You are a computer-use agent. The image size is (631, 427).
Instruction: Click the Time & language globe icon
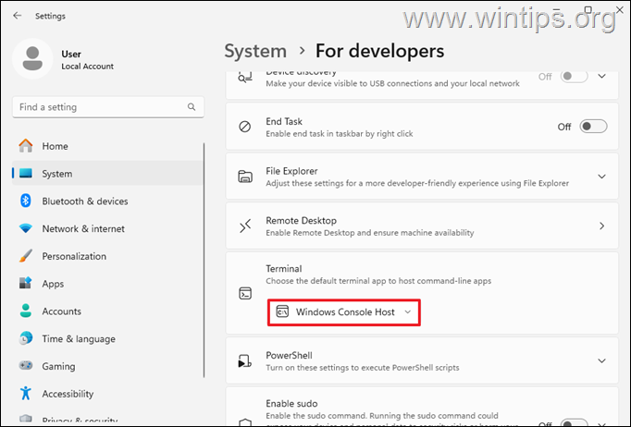26,338
